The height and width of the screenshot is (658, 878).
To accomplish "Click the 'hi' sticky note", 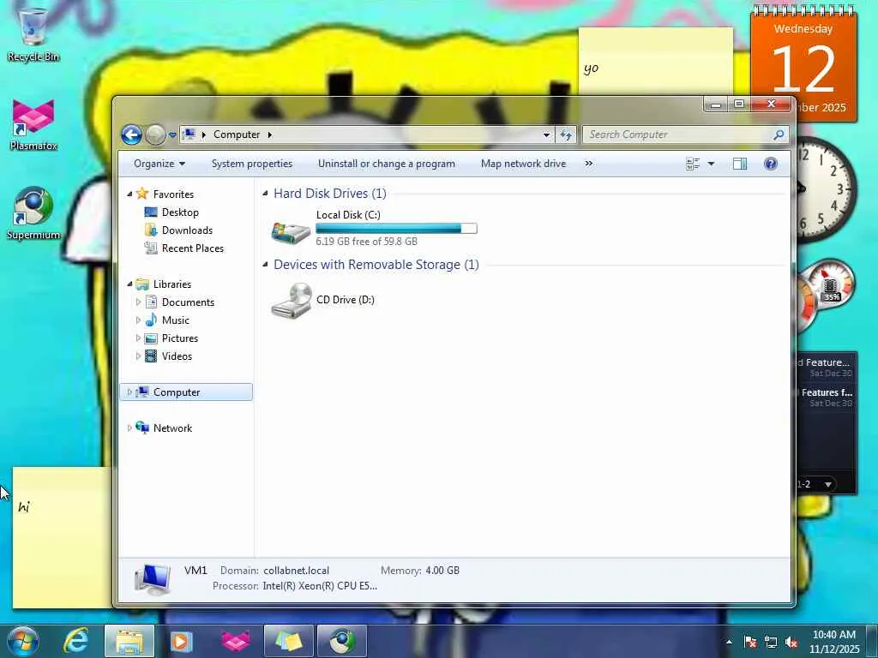I will click(62, 538).
